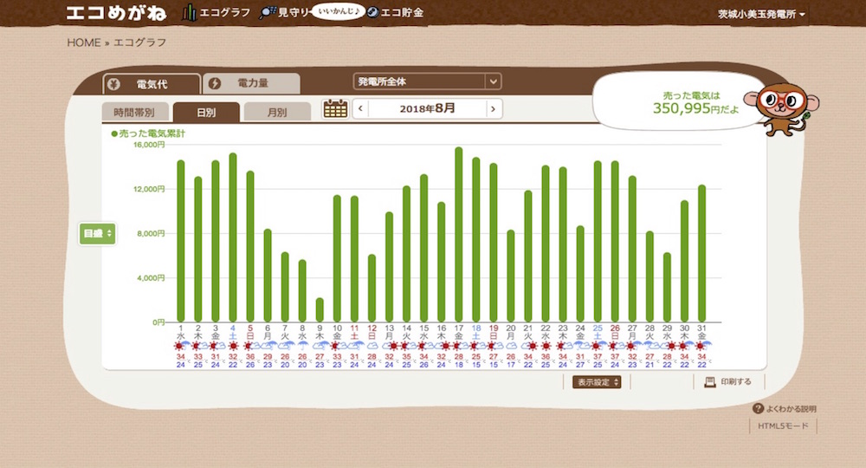The image size is (866, 468).
Task: Click the bar for August 12
Action: (372, 289)
